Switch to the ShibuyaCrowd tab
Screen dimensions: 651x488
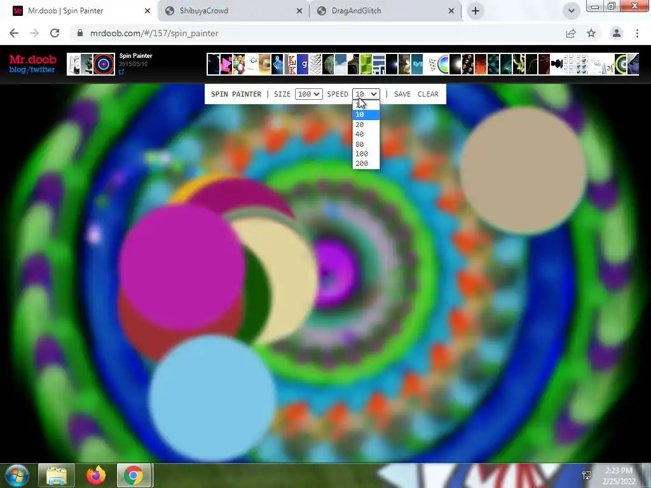pos(233,11)
